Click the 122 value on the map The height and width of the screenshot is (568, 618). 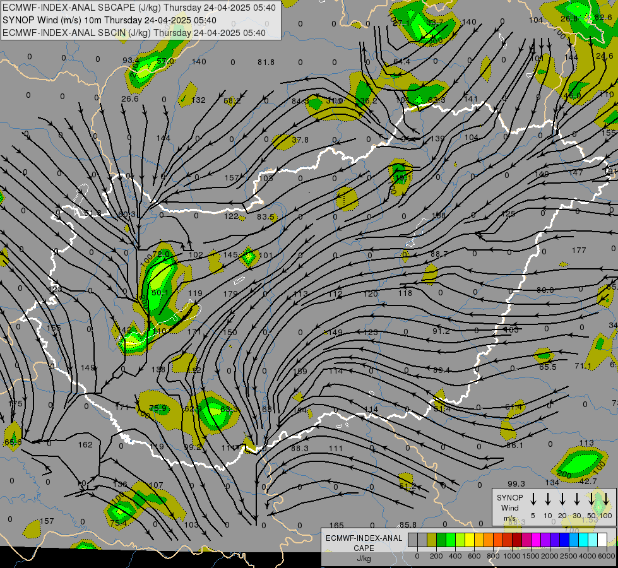[232, 216]
